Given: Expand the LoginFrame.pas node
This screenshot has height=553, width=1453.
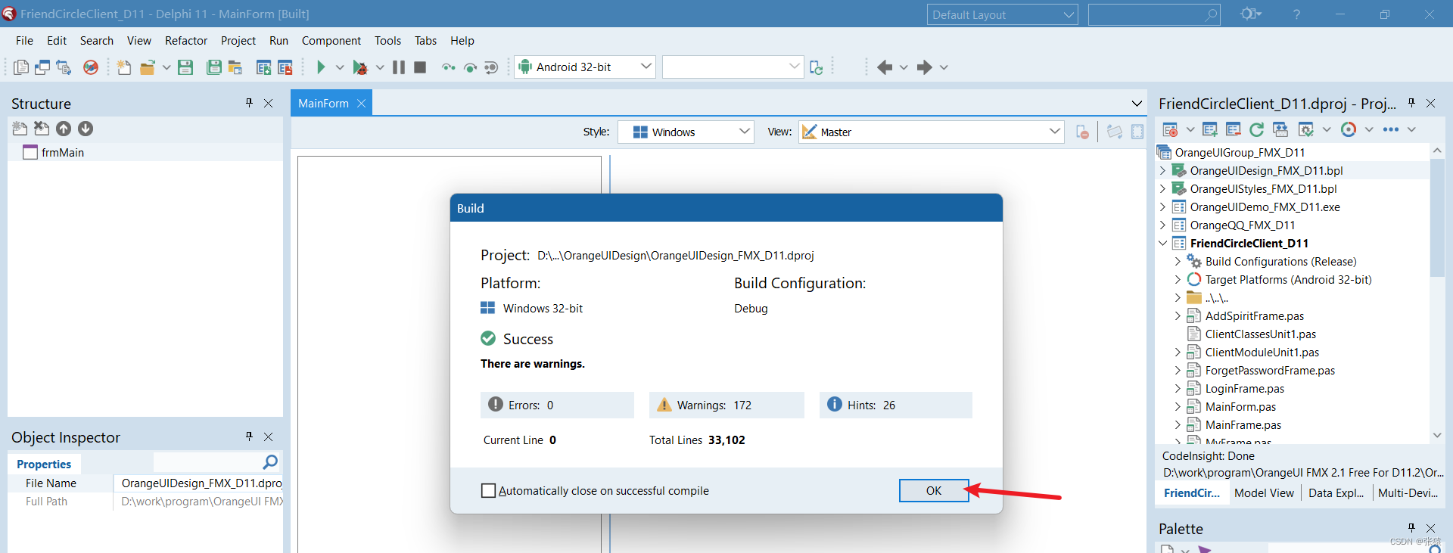Looking at the screenshot, I should (x=1178, y=388).
